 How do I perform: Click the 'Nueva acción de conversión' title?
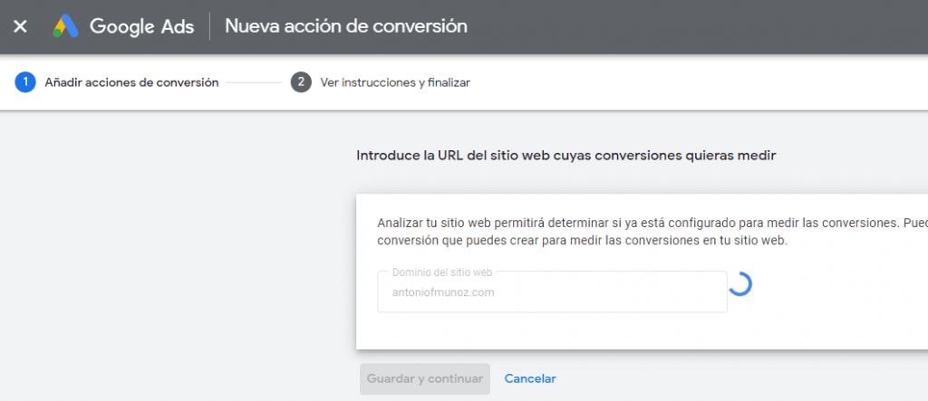(x=346, y=26)
